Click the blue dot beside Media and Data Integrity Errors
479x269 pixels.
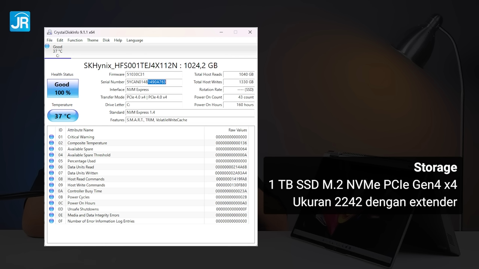51,215
